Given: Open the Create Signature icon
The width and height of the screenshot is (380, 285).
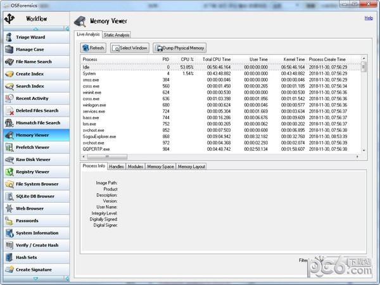Looking at the screenshot, I should 9,270.
